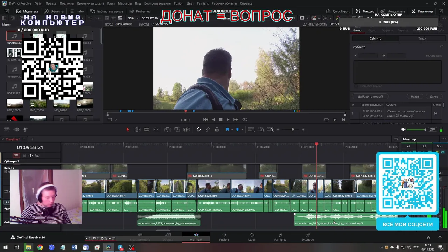
Task: Click the Insert Clip toolbar icon
Action: click(168, 129)
